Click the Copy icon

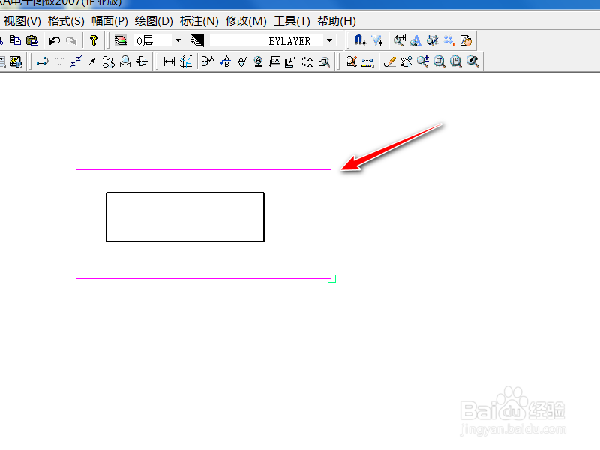pyautogui.click(x=15, y=40)
